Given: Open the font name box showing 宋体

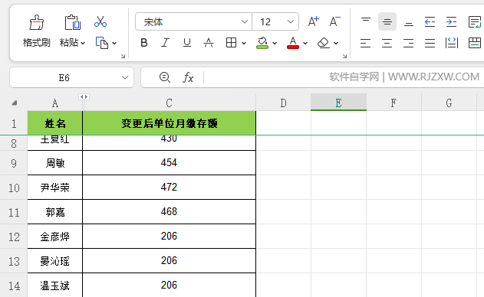Looking at the screenshot, I should pyautogui.click(x=193, y=21).
